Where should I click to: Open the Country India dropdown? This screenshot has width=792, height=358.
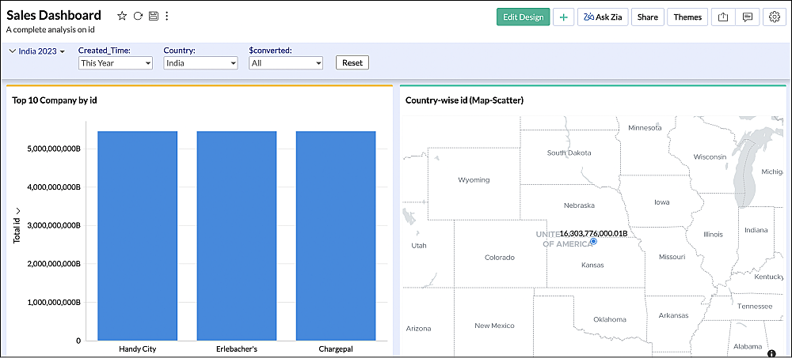point(200,63)
